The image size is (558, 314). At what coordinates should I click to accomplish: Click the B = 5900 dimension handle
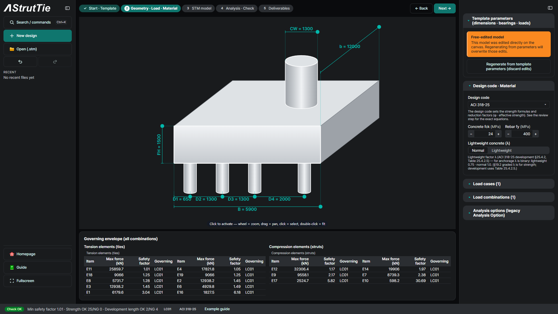(x=321, y=207)
